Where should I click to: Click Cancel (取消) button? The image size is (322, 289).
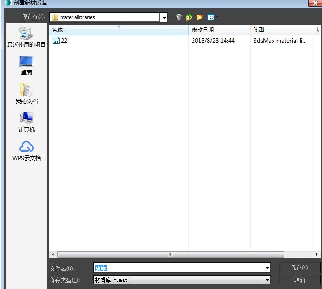pyautogui.click(x=300, y=280)
